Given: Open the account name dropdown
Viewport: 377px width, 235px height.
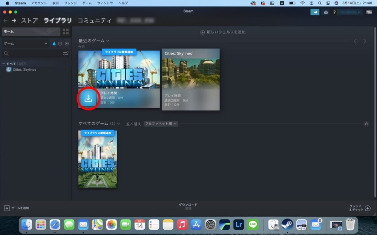Looking at the screenshot, I should coord(350,12).
